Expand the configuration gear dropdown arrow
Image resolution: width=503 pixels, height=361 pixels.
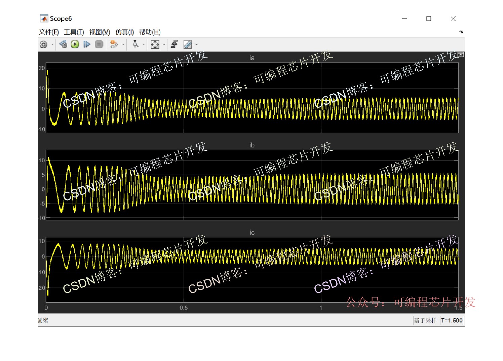point(52,44)
